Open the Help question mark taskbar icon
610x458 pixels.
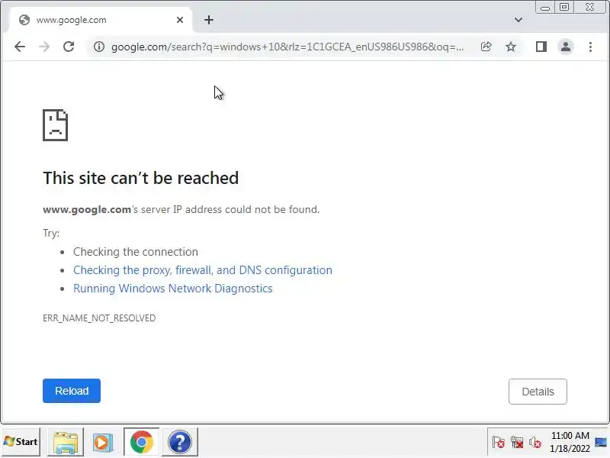(x=180, y=442)
